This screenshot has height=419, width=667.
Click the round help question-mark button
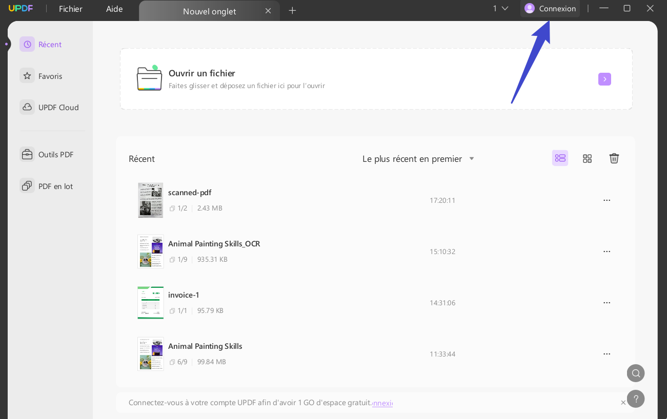(636, 399)
